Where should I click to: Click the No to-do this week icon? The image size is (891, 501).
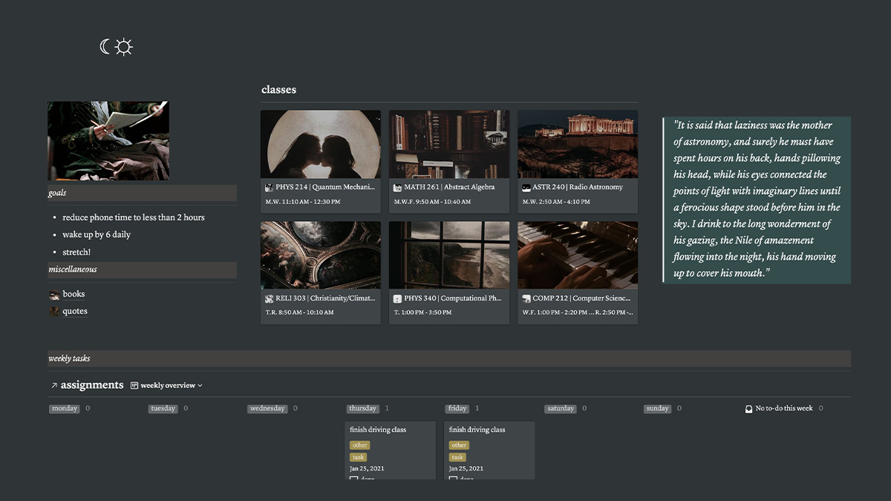(x=749, y=409)
